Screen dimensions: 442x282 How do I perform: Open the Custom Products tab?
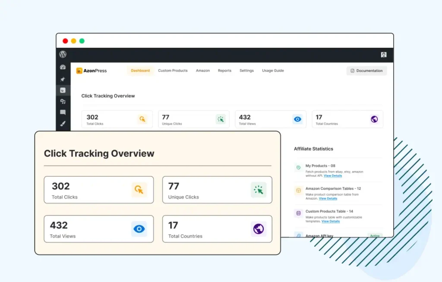[x=173, y=70]
